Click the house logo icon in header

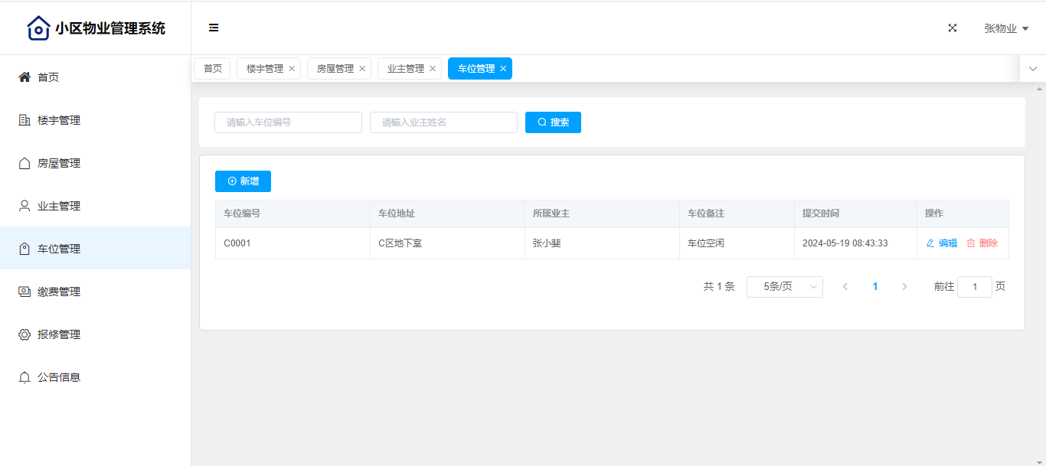38,28
